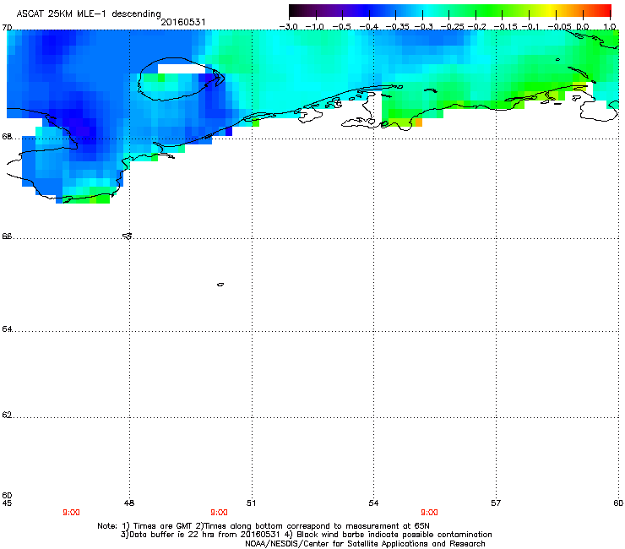Click the small island outline near 65N
Image resolution: width=625 pixels, height=549 pixels.
click(220, 285)
